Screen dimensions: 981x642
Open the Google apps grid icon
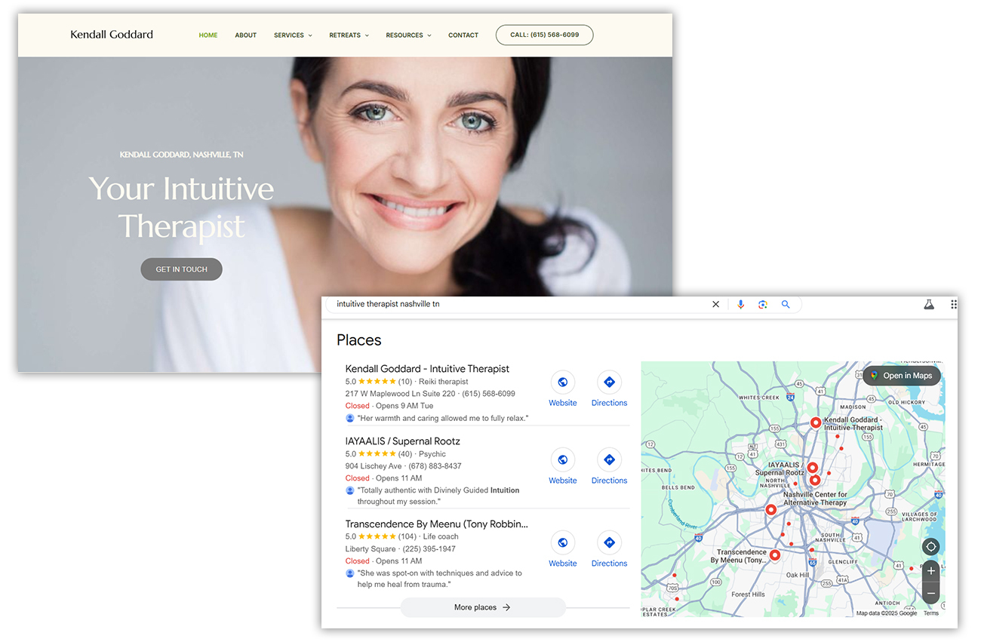[953, 304]
